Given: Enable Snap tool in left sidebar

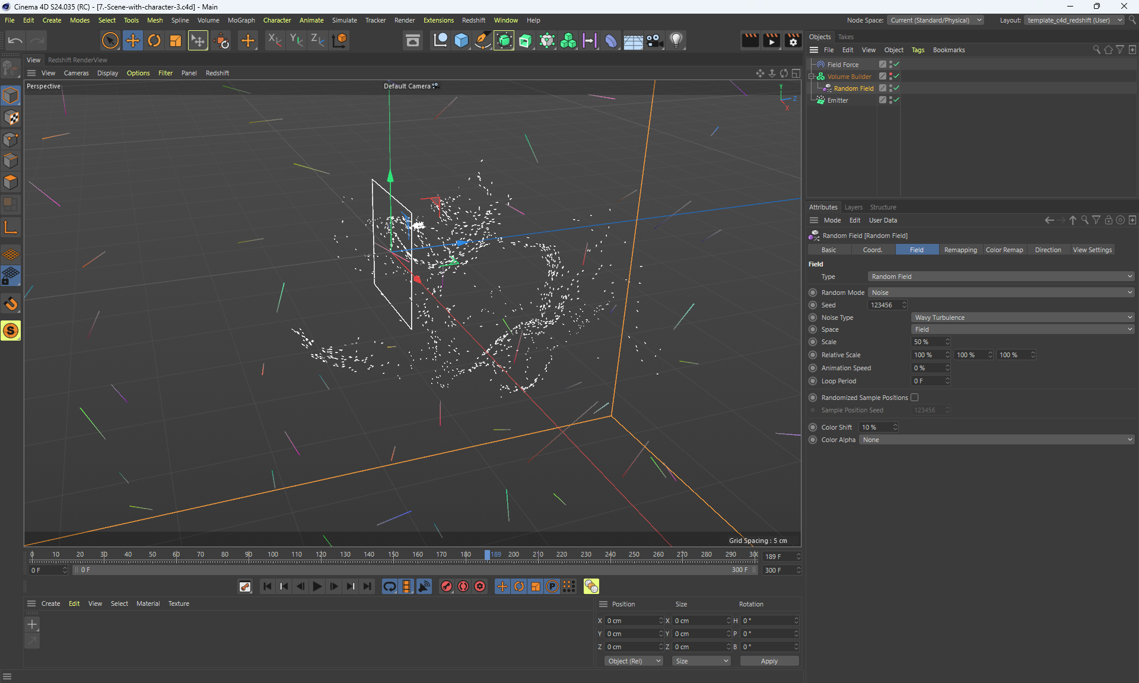Looking at the screenshot, I should coord(11,304).
